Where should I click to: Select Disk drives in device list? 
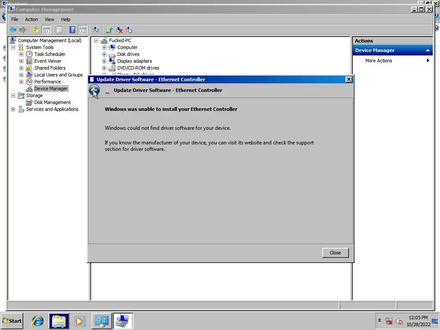tap(128, 54)
